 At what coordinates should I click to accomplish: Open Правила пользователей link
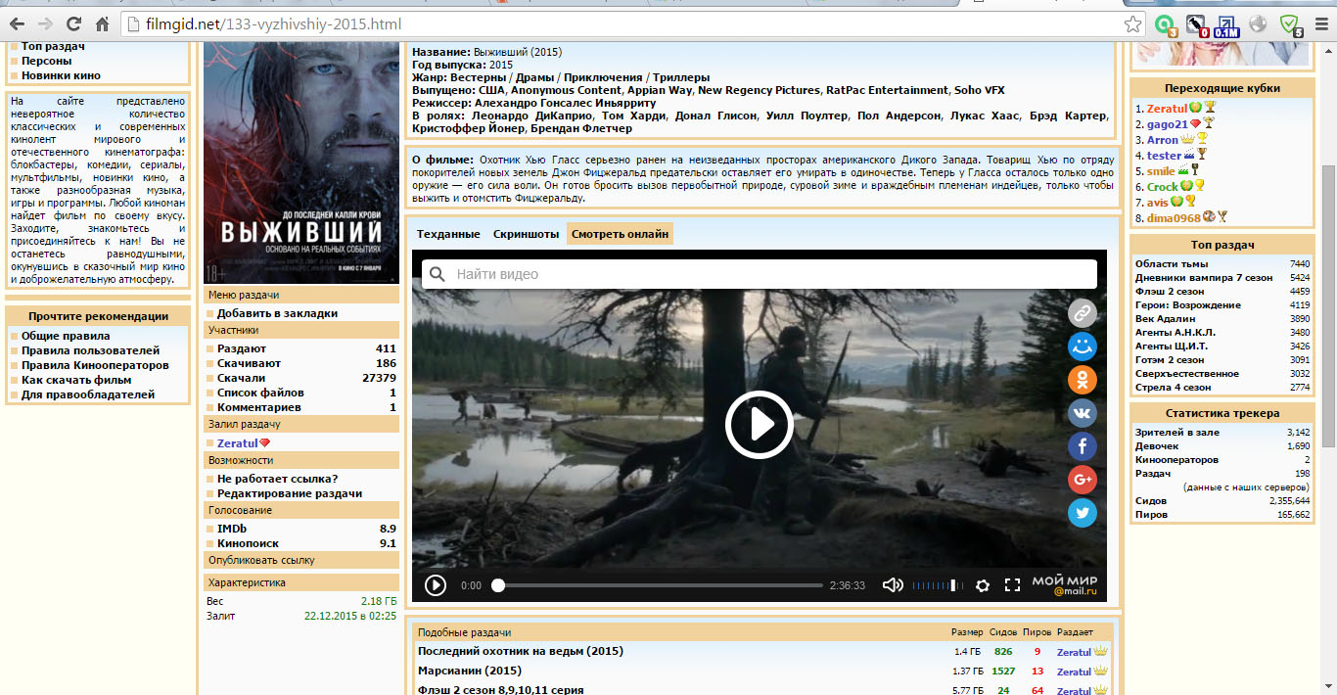90,350
